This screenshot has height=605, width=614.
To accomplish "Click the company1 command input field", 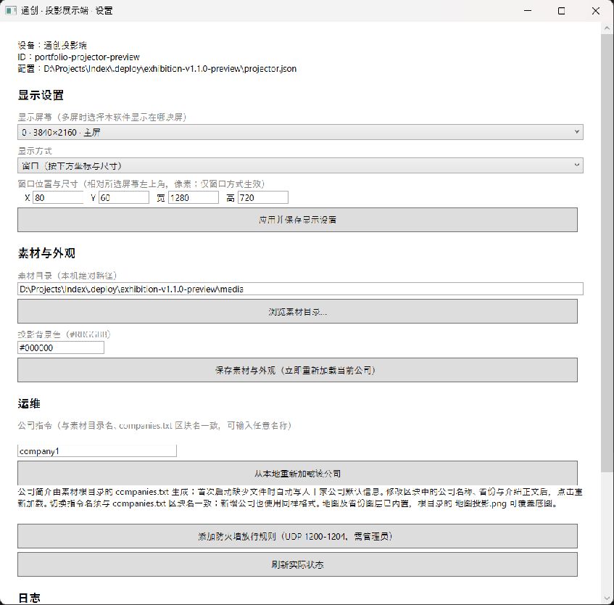I will click(x=97, y=450).
